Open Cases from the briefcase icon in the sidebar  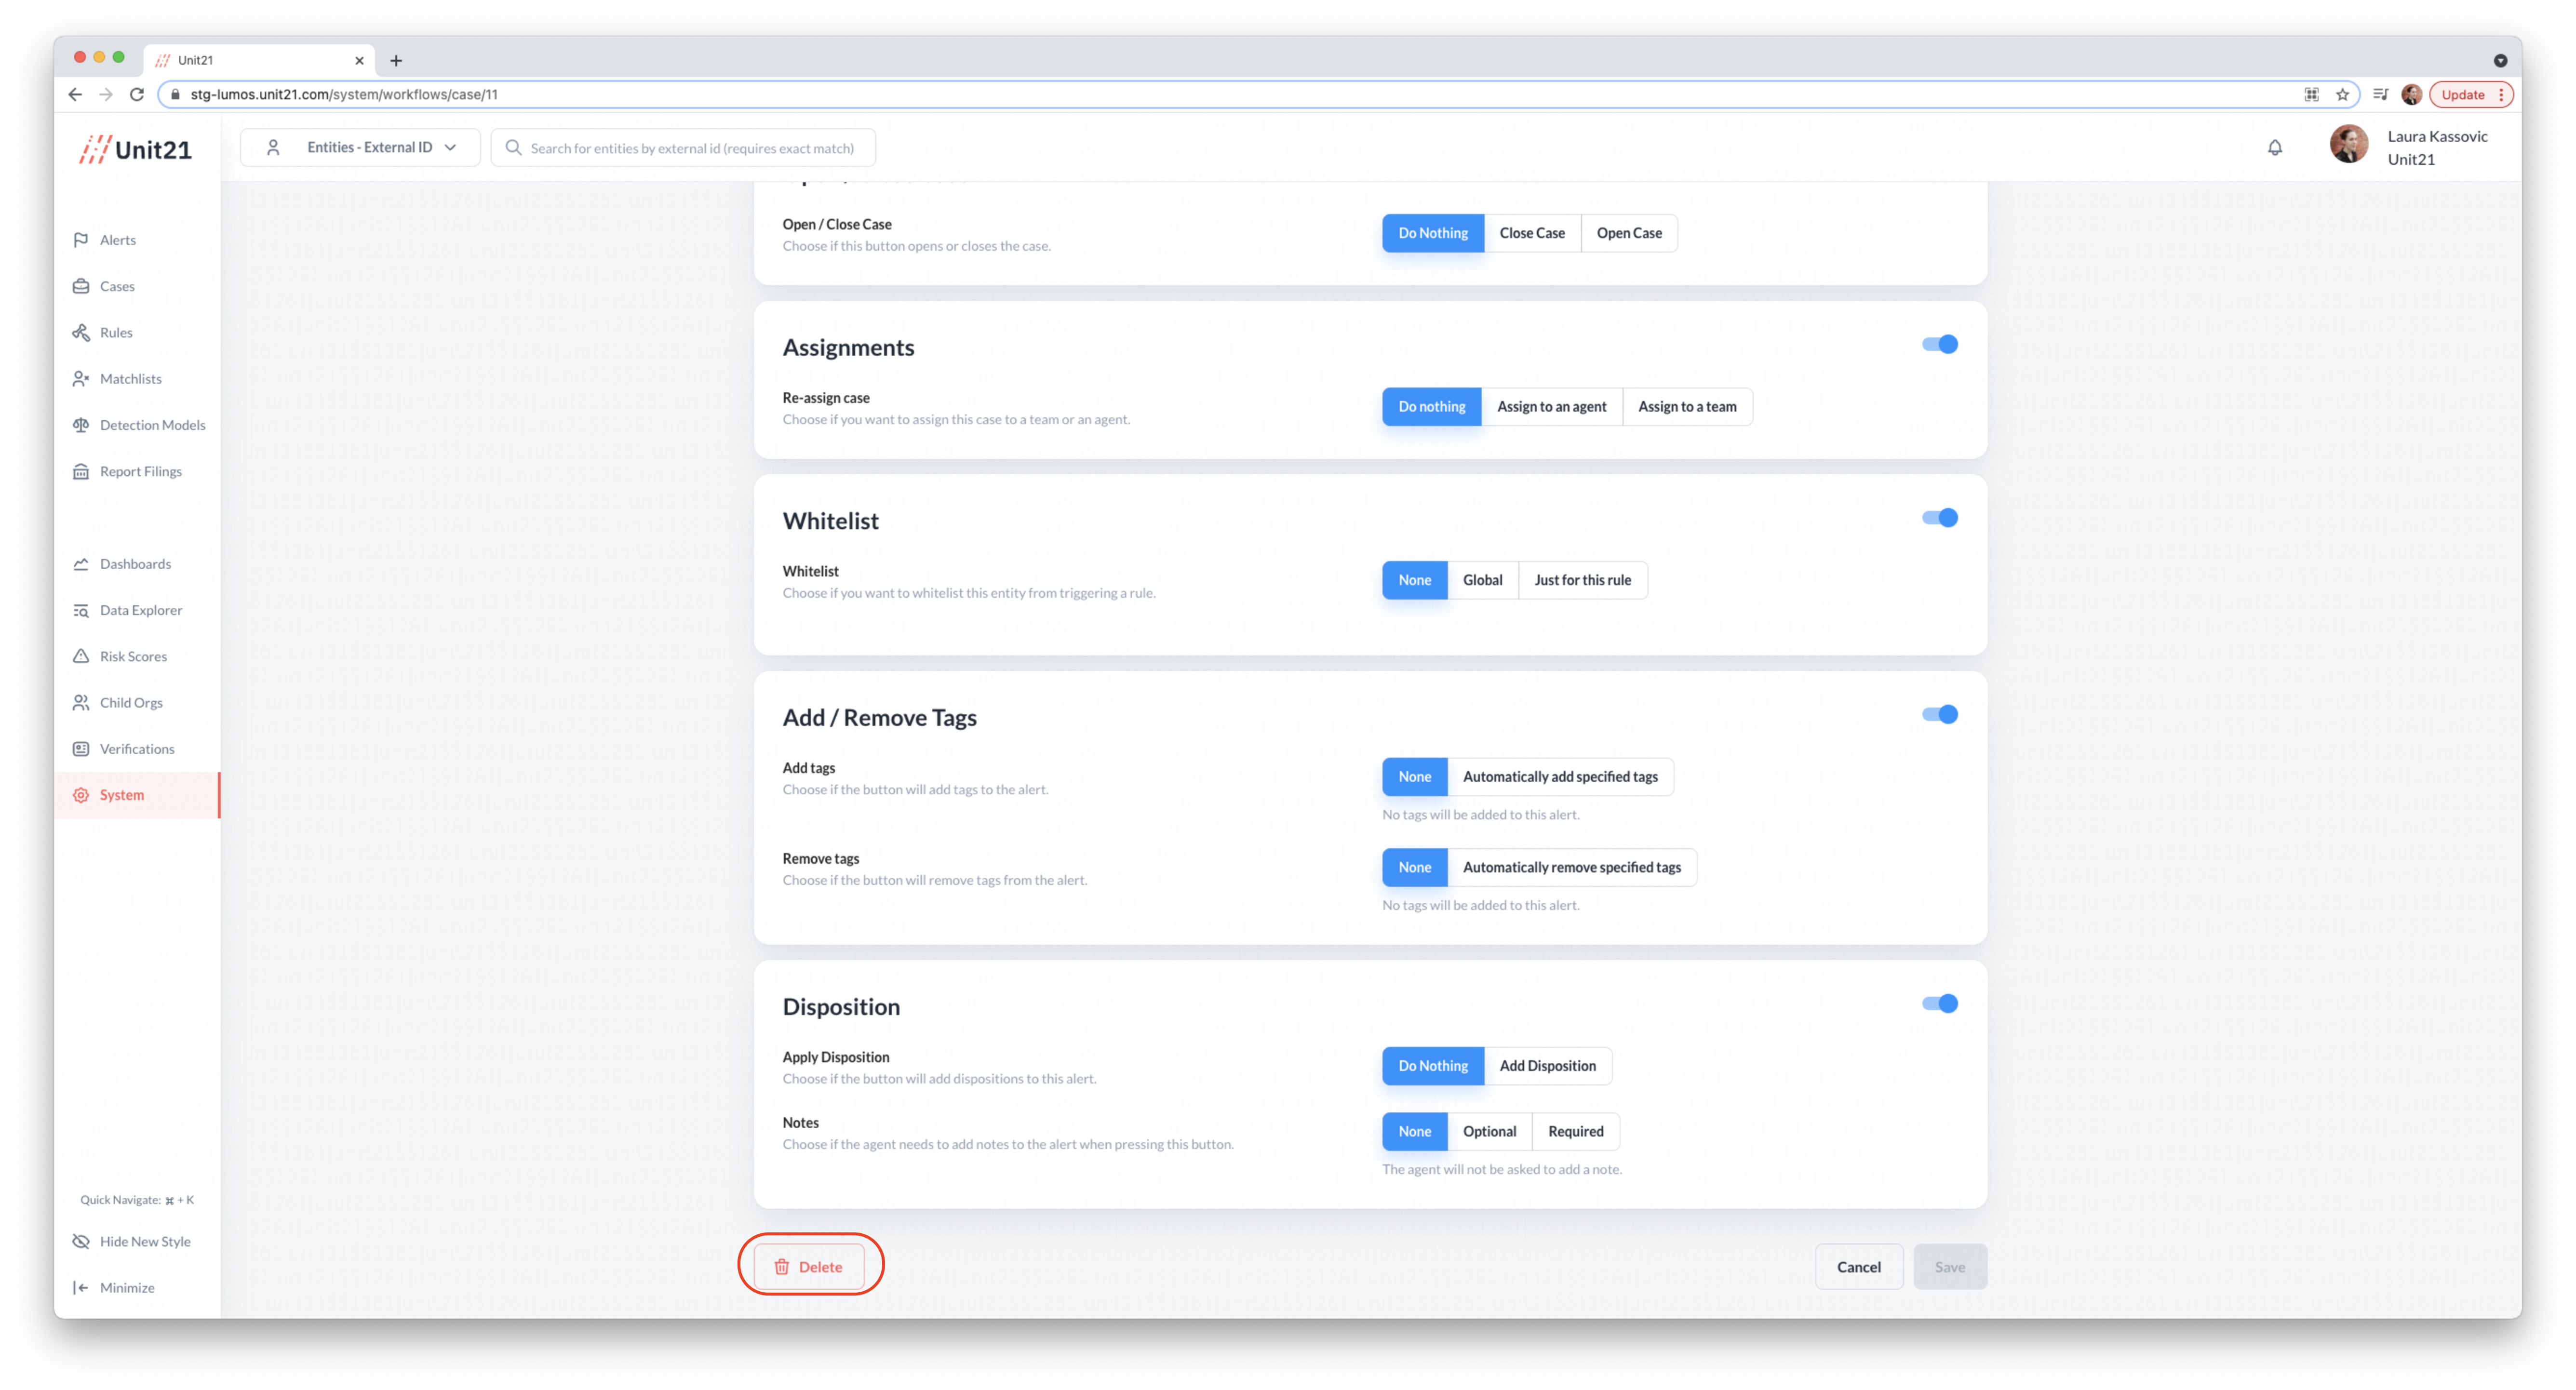[x=81, y=286]
